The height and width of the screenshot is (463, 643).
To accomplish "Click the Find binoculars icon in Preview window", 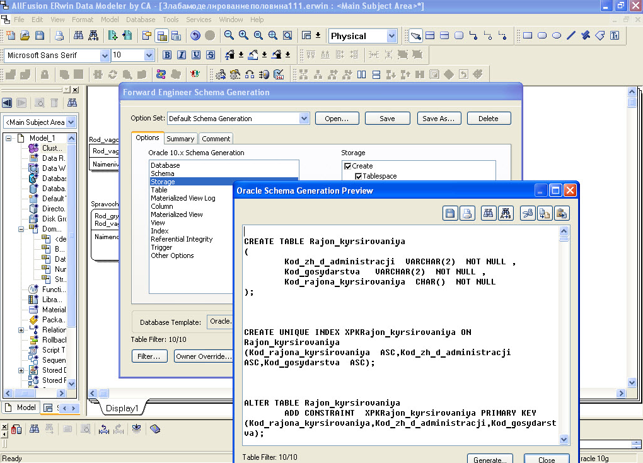I will 488,213.
